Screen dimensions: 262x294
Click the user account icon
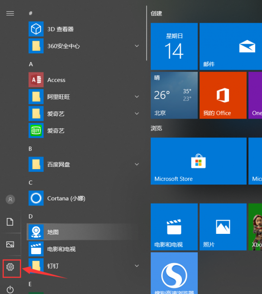click(x=10, y=199)
